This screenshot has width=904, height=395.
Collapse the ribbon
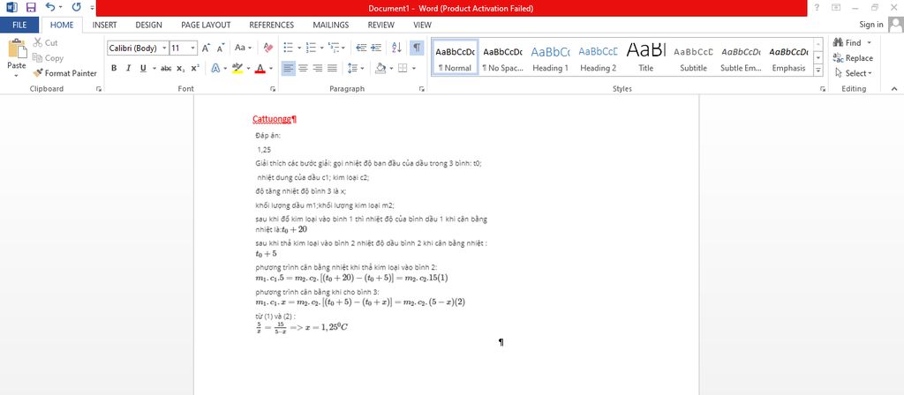[x=894, y=89]
